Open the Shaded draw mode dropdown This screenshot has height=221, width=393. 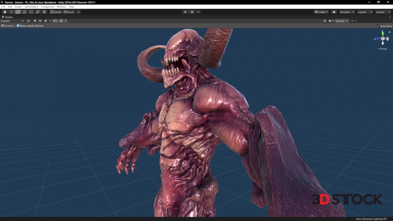point(12,21)
